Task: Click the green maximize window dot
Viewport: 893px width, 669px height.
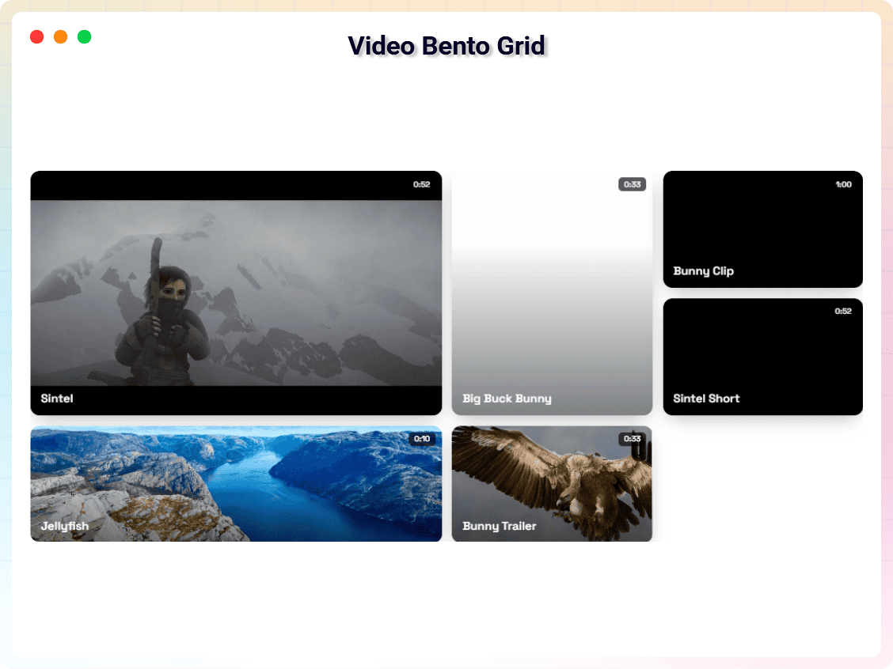Action: (84, 37)
